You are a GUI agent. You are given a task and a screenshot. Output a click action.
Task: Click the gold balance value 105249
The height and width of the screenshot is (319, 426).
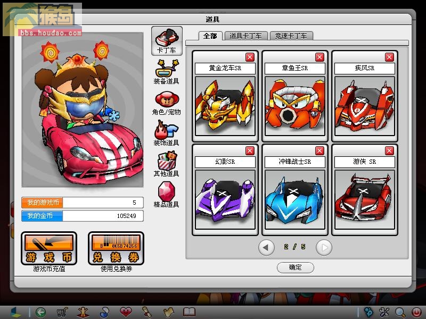pyautogui.click(x=127, y=216)
